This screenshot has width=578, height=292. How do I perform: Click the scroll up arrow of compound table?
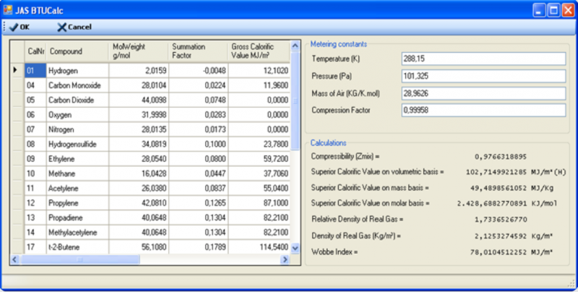point(295,46)
